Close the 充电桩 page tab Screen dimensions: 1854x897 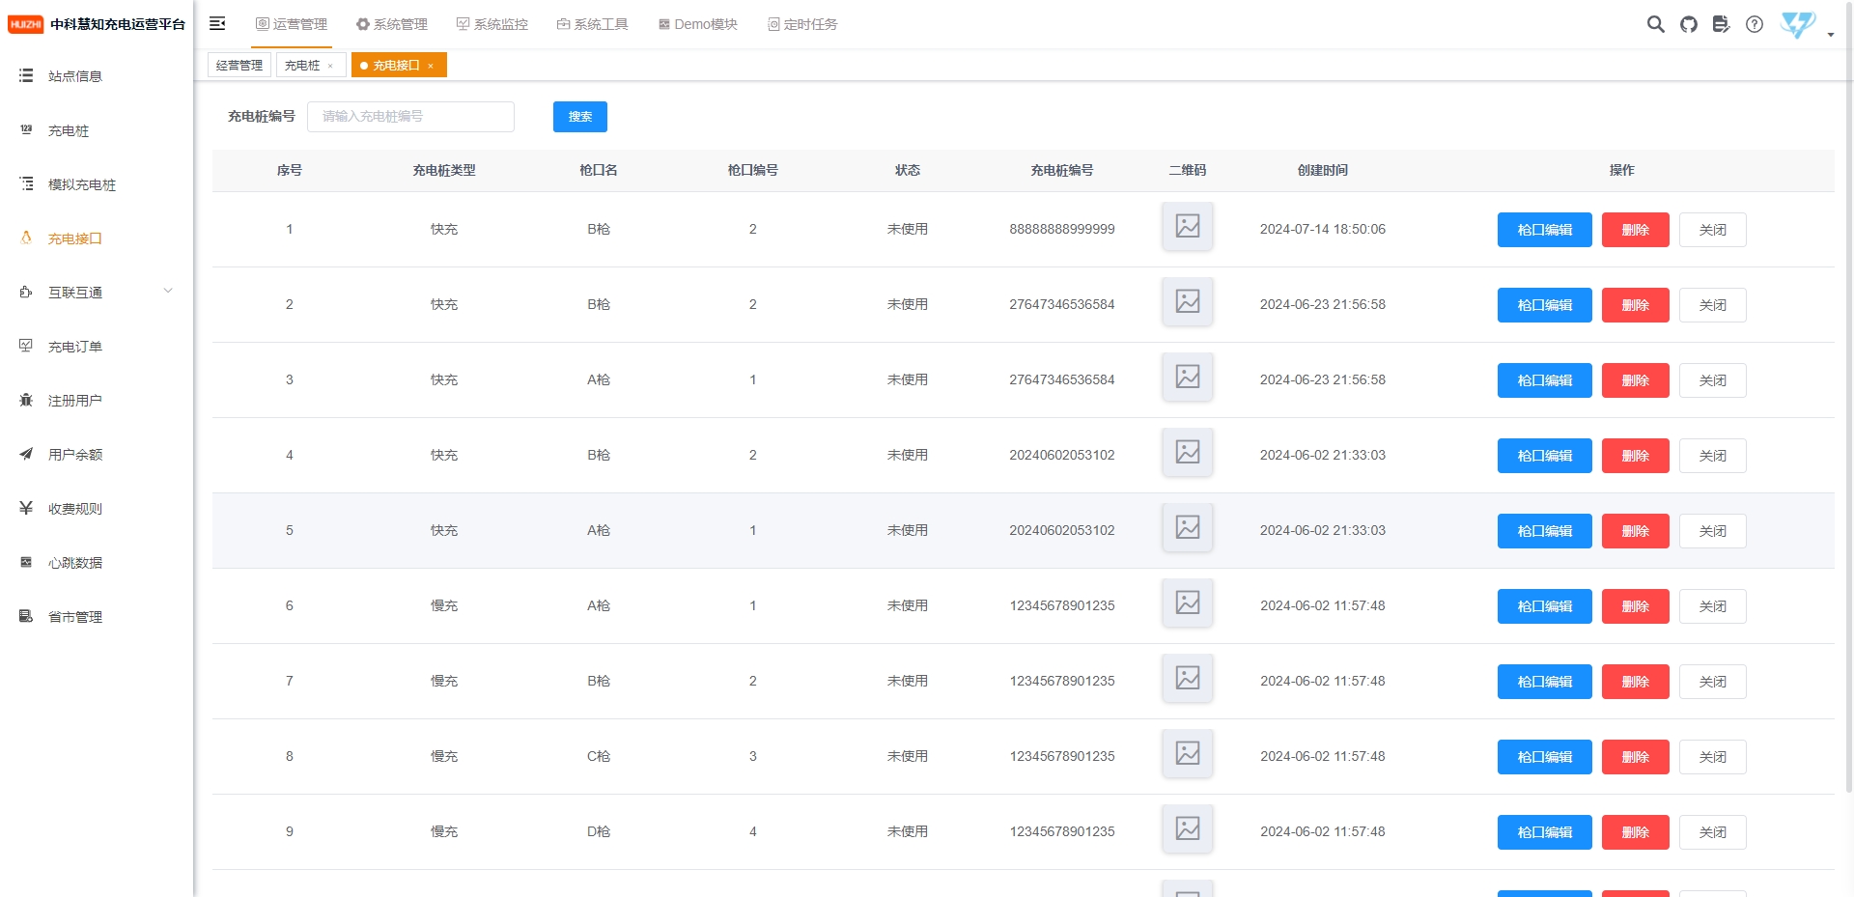tap(330, 66)
